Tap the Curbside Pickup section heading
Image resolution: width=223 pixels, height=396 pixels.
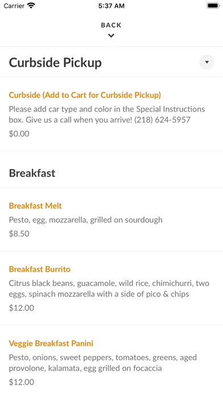(x=55, y=63)
